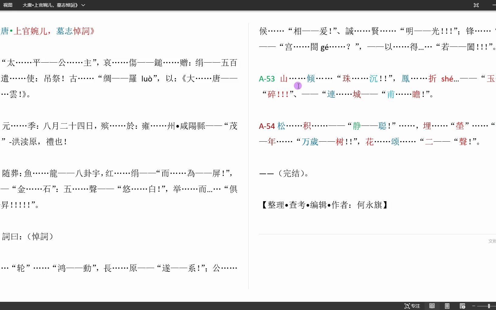
Task: Click the blue text 万歲
Action: click(310, 142)
